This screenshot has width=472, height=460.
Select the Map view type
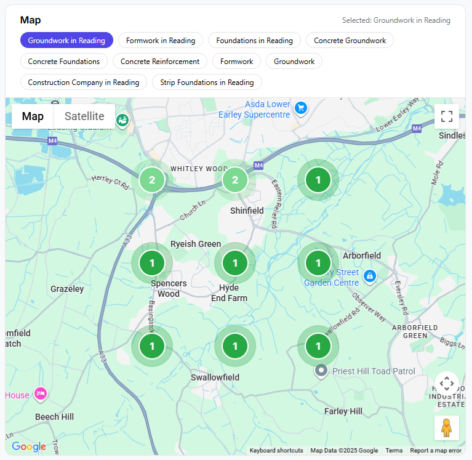click(33, 116)
